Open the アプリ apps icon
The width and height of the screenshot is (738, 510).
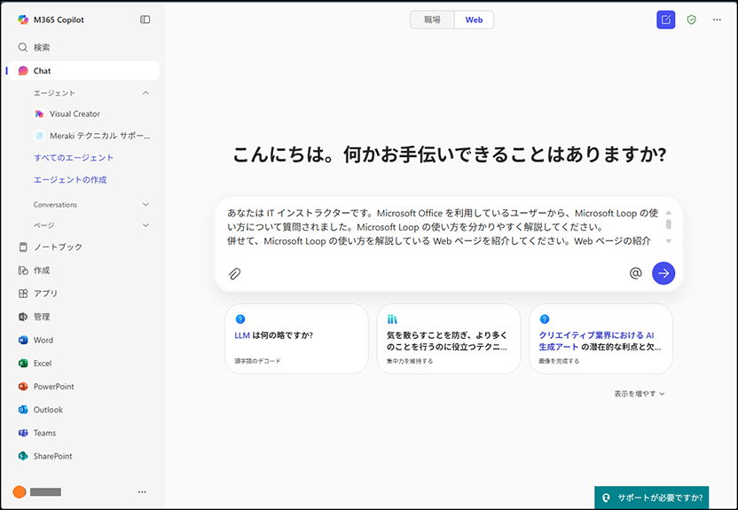[23, 294]
